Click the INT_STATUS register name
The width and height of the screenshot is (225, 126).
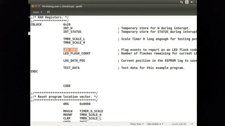click(72, 32)
